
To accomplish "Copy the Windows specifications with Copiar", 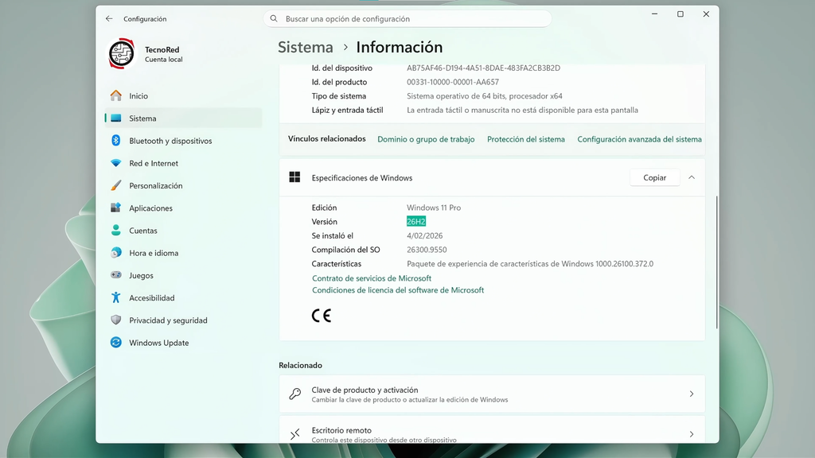I will 654,177.
